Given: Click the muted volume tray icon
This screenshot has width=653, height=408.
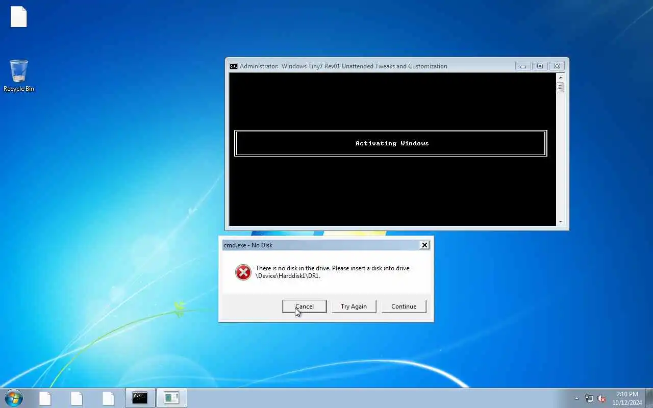Looking at the screenshot, I should [601, 398].
